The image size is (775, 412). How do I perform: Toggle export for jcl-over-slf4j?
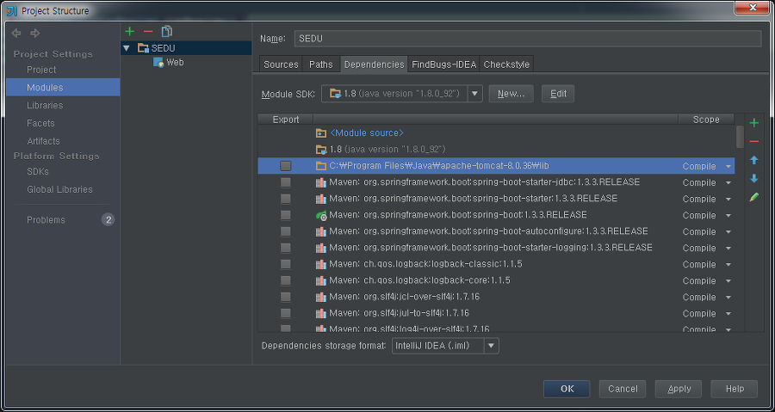(285, 297)
